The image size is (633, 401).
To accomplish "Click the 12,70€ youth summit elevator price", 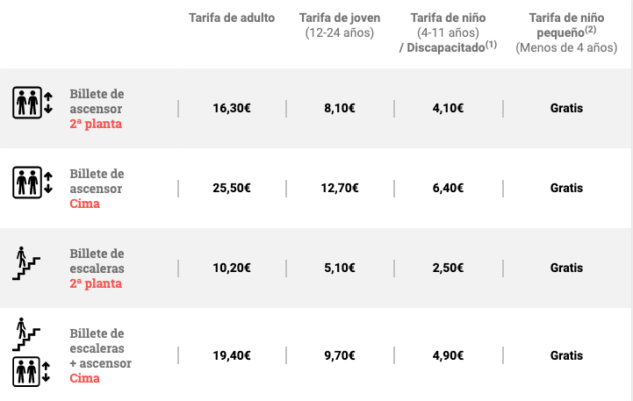I will pos(339,188).
